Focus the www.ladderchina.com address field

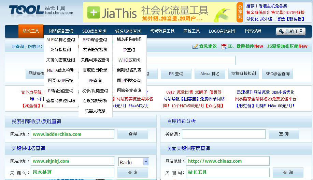[72, 134]
